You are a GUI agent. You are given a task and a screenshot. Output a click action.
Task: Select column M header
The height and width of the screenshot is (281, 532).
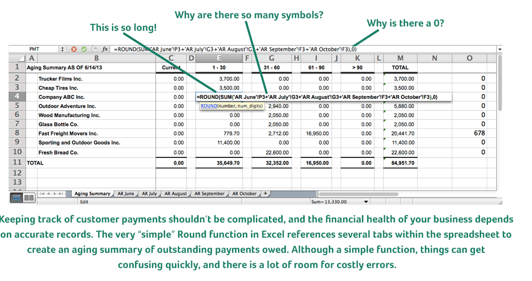tap(400, 58)
